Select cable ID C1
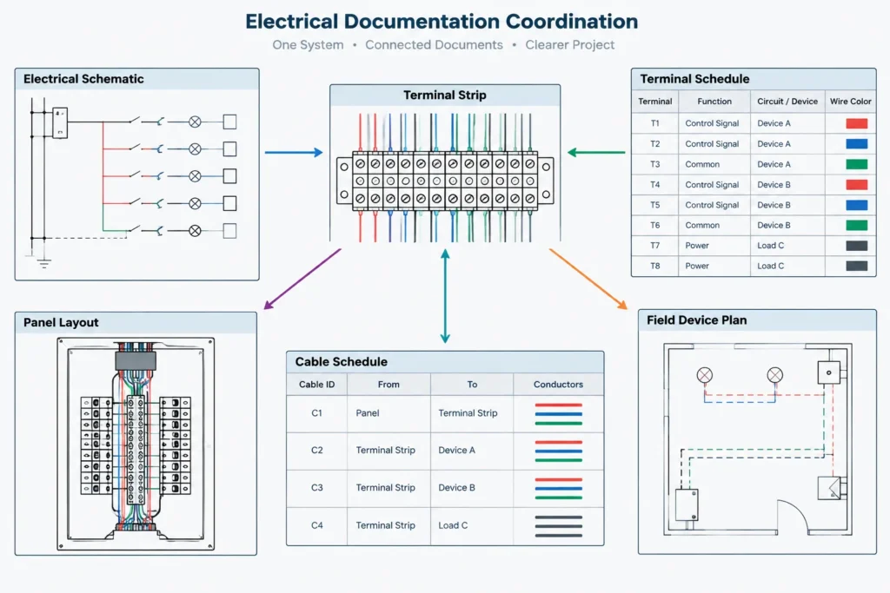890x593 pixels. [x=316, y=413]
